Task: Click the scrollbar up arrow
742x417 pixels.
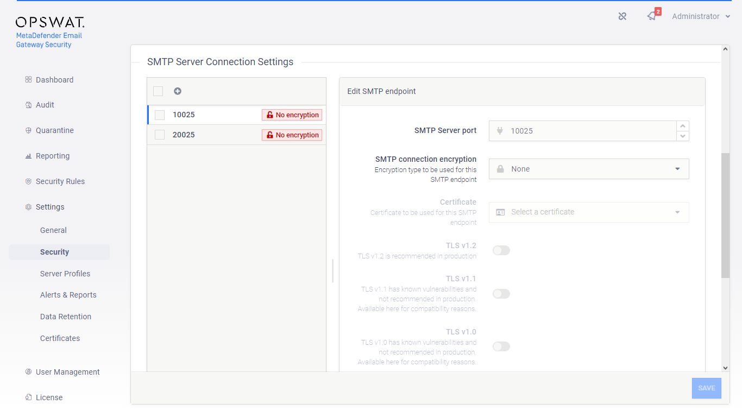Action: [x=725, y=49]
